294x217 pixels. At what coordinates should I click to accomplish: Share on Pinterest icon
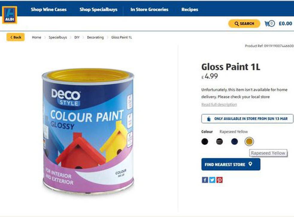pyautogui.click(x=219, y=180)
